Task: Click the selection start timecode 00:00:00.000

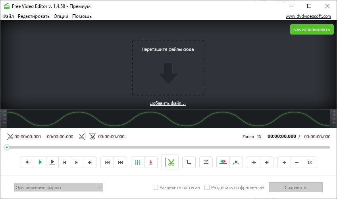Action: pos(27,137)
